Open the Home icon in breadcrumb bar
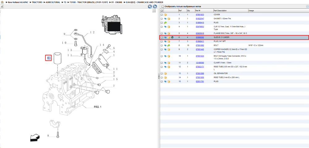Image resolution: width=309 pixels, height=148 pixels. pos(2,2)
